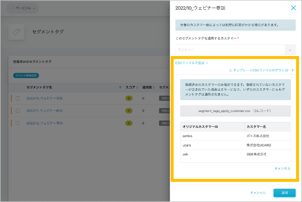This screenshot has height=202, width=302.
Task: Sort by セグメントタグ名 column arrow
Action: (x=120, y=87)
